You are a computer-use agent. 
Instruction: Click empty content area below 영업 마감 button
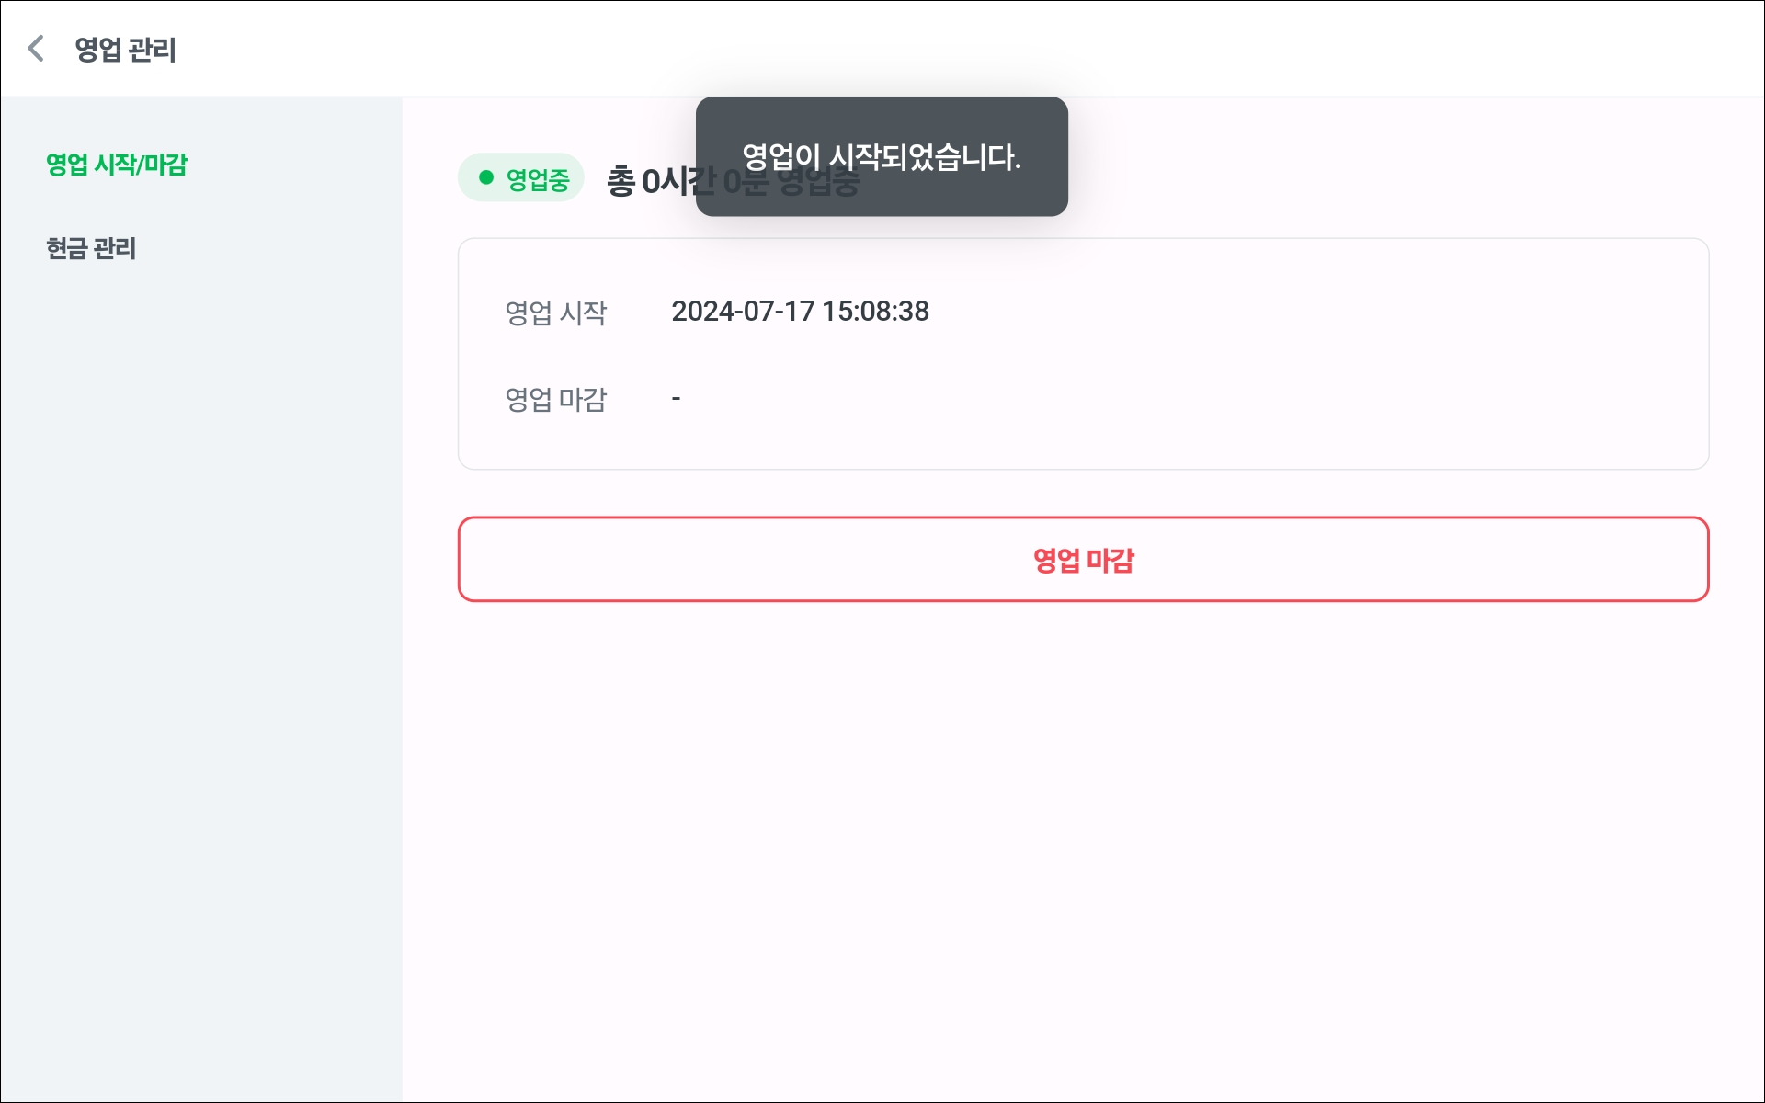pos(1083,827)
